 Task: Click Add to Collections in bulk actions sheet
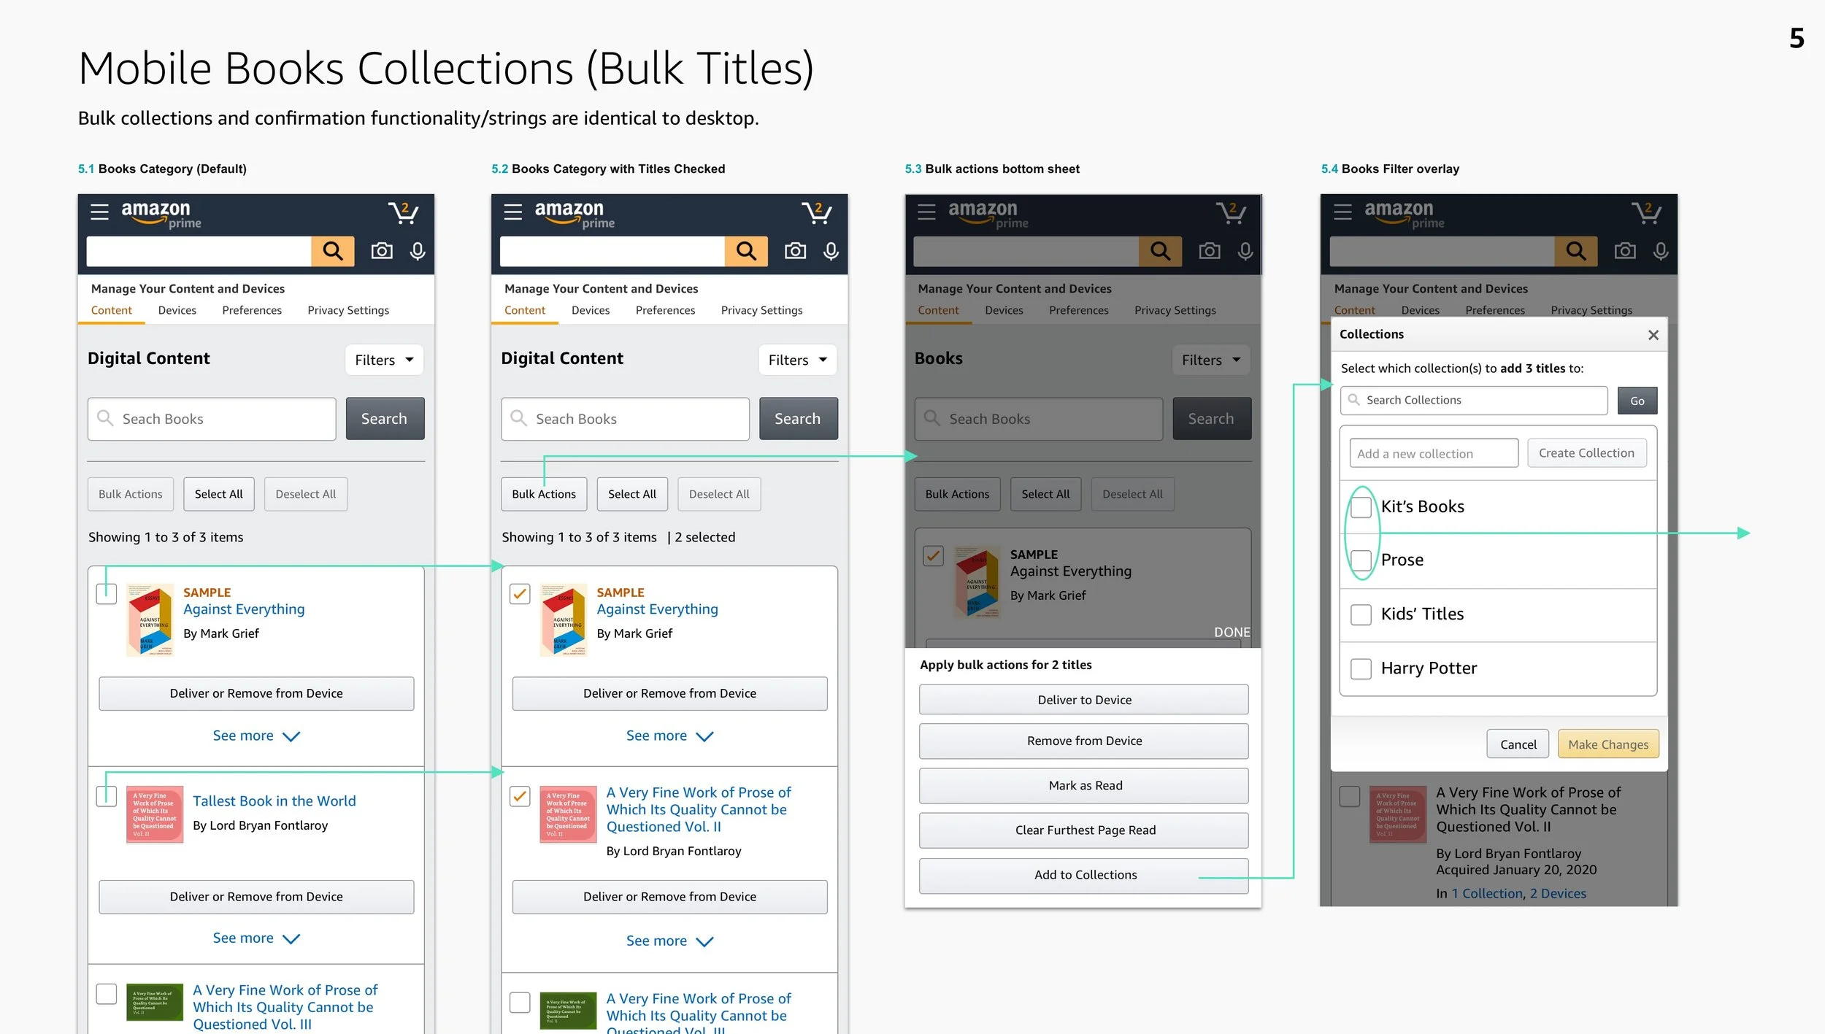point(1084,875)
